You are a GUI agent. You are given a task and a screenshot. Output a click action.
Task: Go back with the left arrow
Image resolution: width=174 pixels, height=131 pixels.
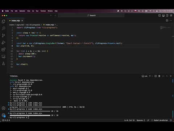point(51,15)
